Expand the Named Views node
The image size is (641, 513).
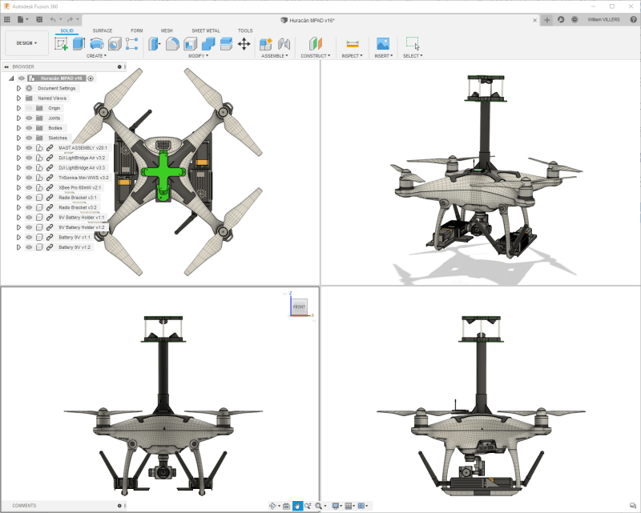coord(18,98)
